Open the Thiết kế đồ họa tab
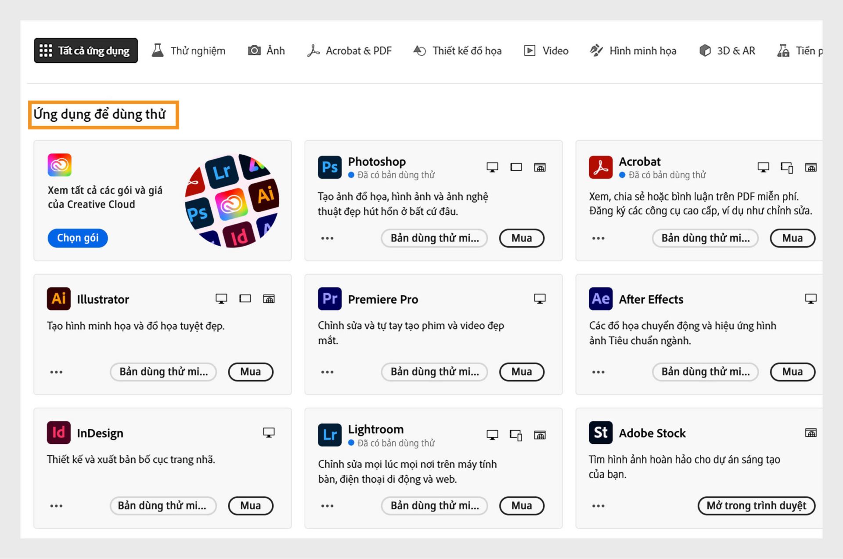Image resolution: width=843 pixels, height=559 pixels. pos(458,51)
